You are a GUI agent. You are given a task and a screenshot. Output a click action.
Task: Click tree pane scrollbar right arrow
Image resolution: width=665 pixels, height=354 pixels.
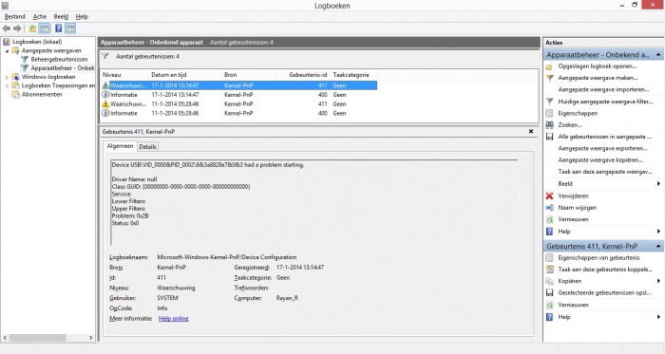coord(91,338)
